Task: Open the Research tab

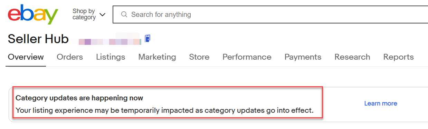Action: (x=352, y=57)
